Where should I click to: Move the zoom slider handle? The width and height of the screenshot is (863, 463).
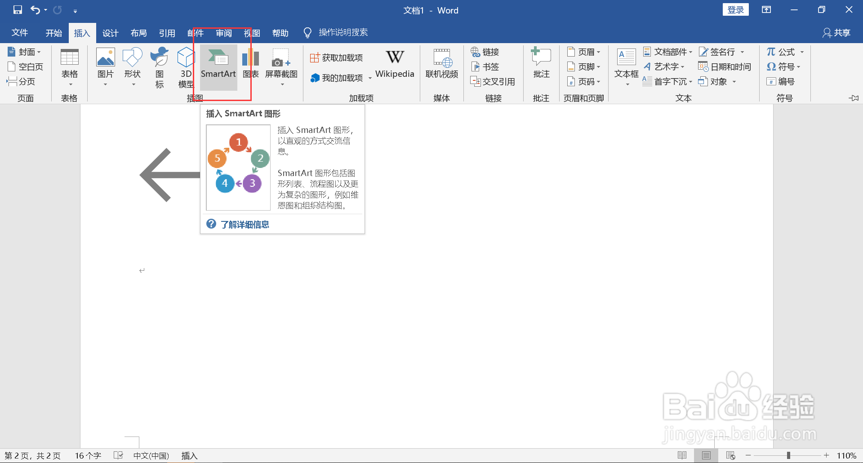tap(788, 455)
